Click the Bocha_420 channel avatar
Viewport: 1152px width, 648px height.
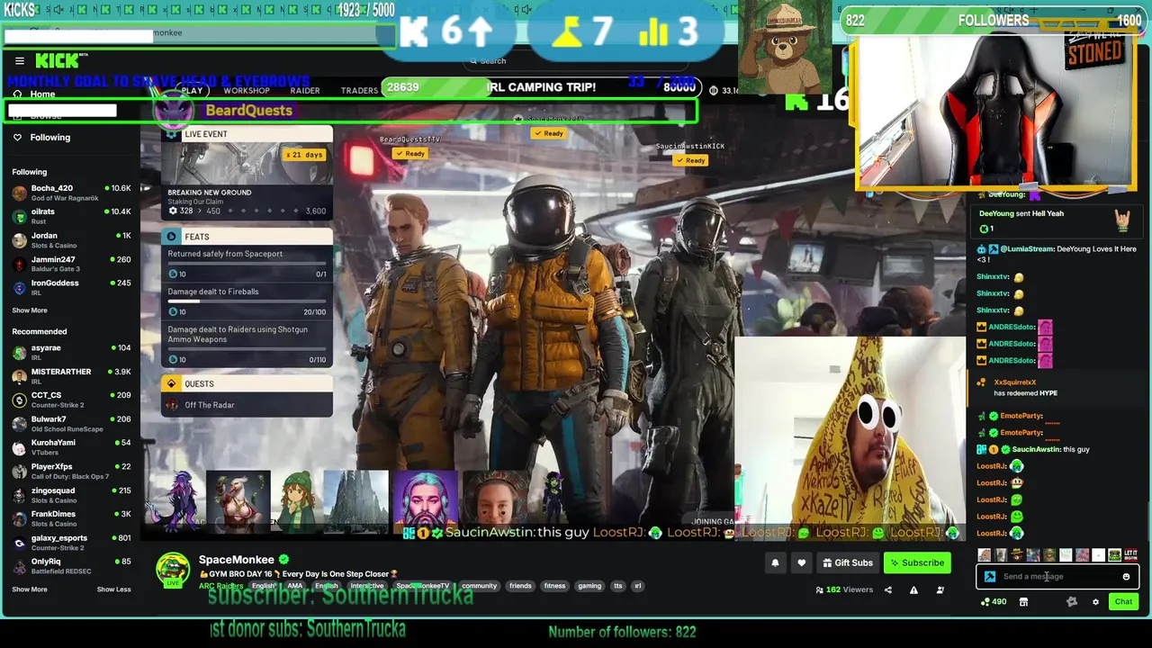click(19, 193)
